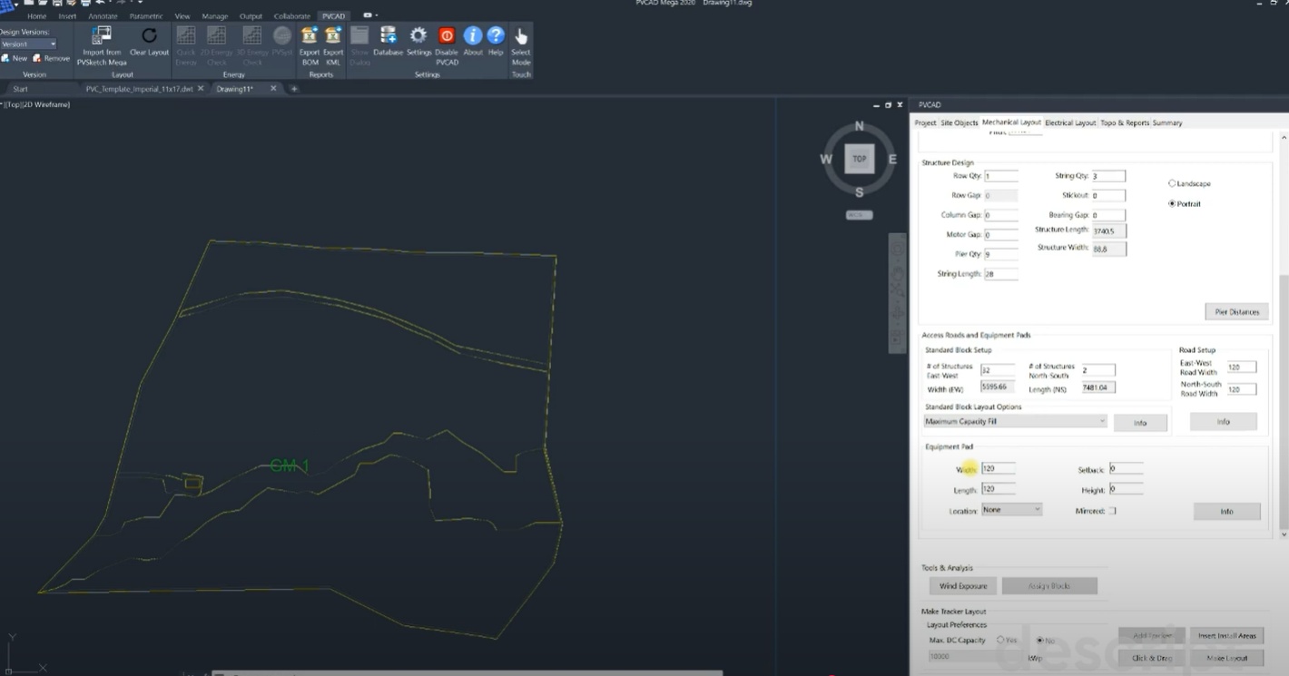Close the Drawing11 file tab

(x=273, y=89)
